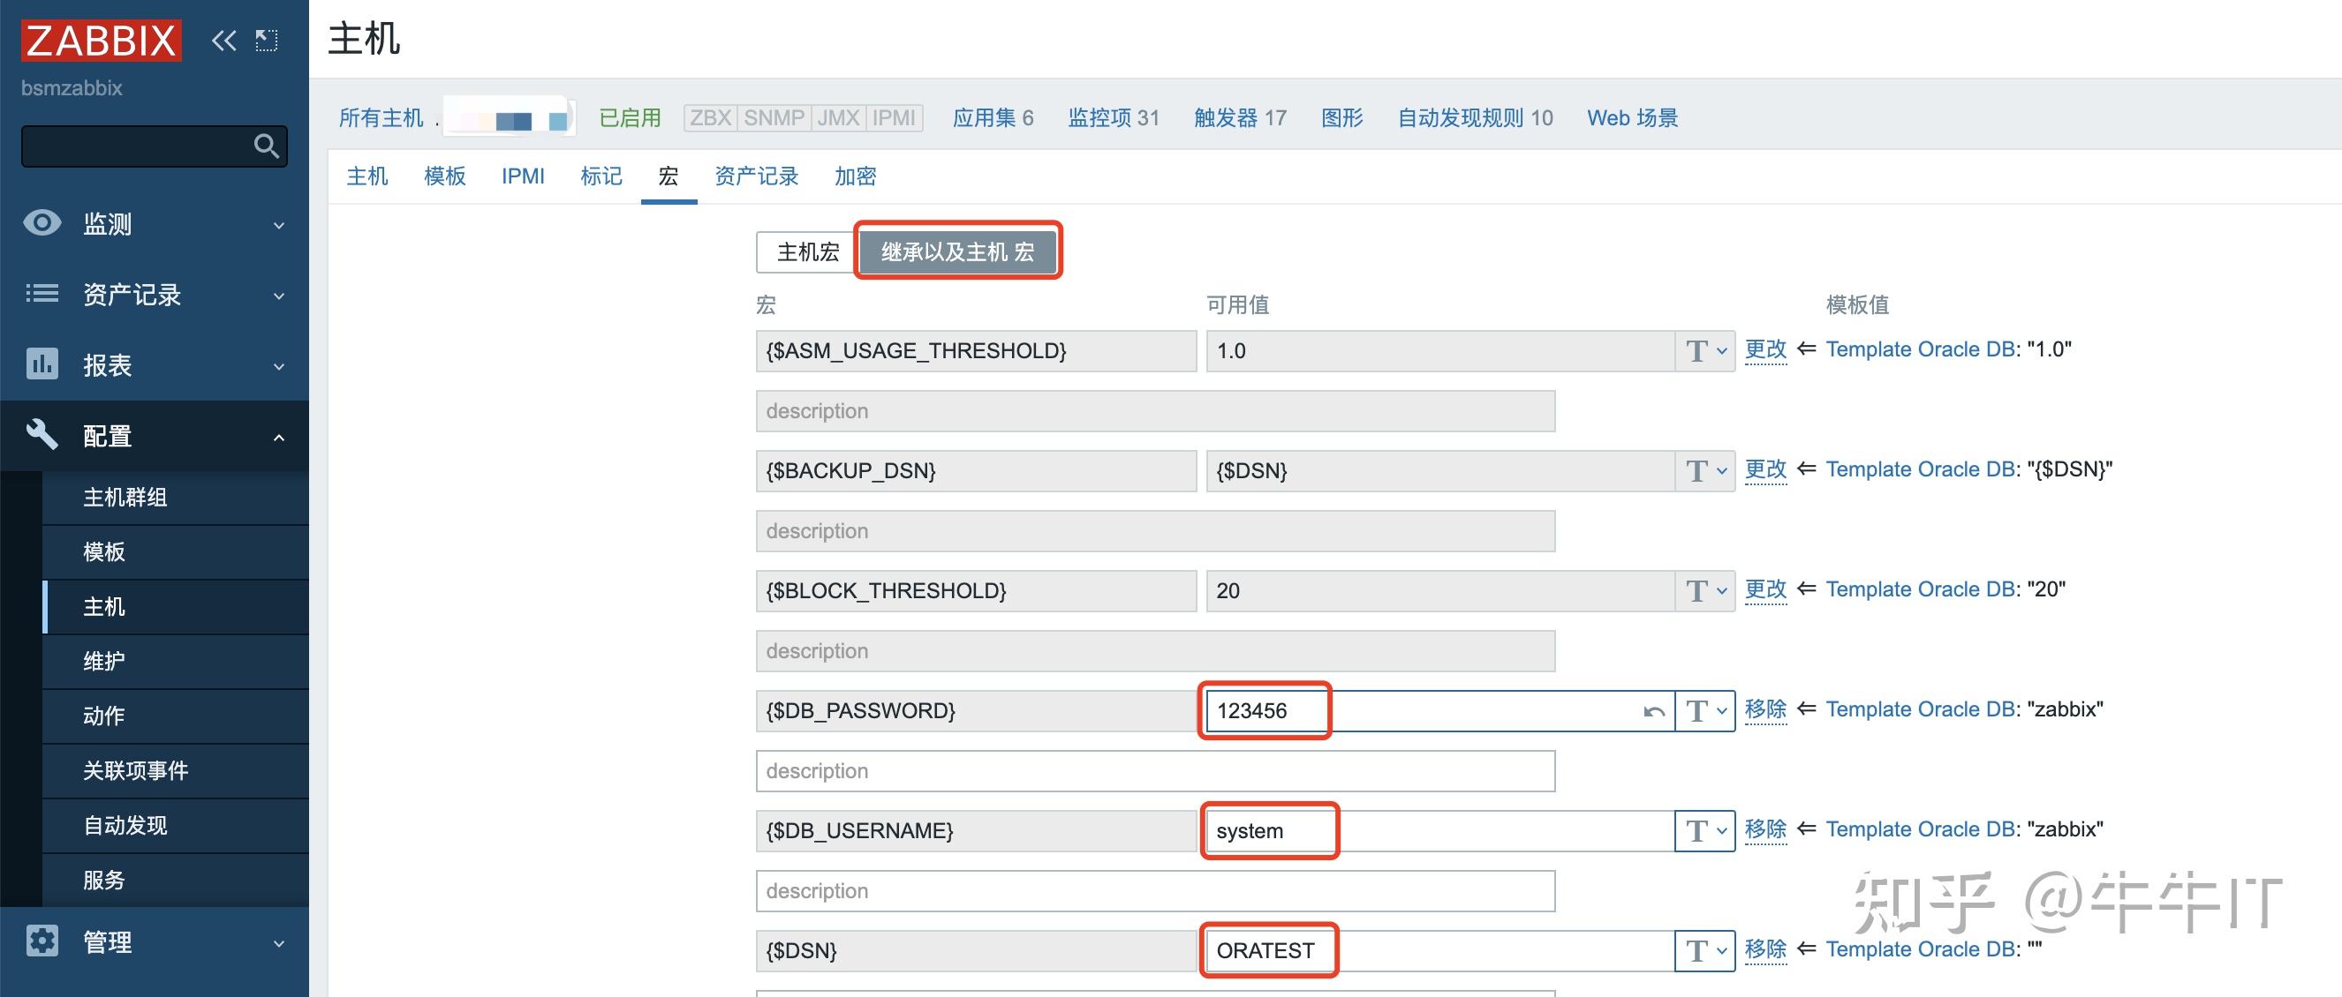This screenshot has width=2342, height=997.
Task: Select the 继承以及主机宏 inherited macros view
Action: (x=957, y=252)
